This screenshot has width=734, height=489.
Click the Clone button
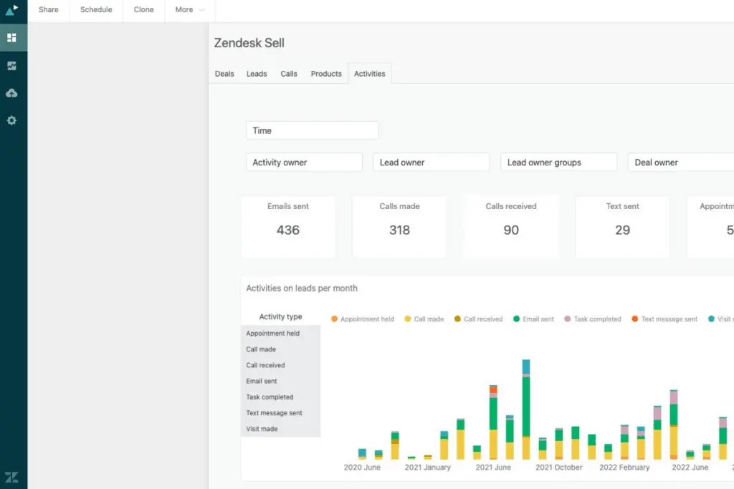click(143, 10)
